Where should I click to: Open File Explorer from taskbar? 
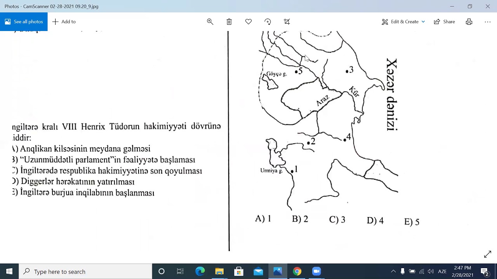219,271
